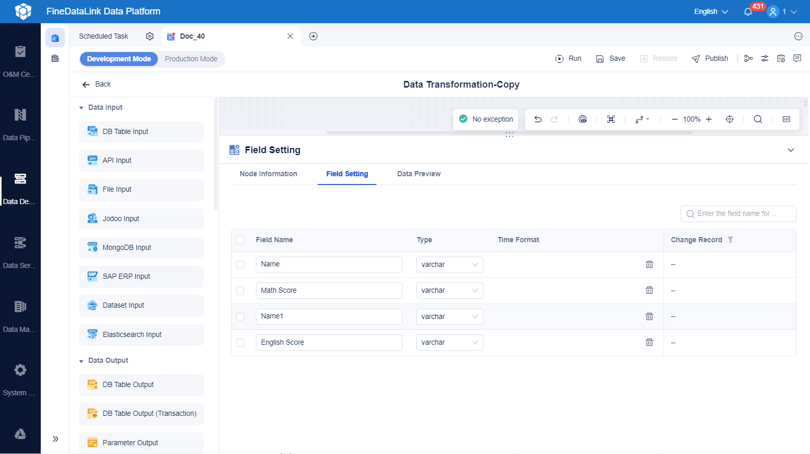Click the locate-center target icon

(730, 119)
